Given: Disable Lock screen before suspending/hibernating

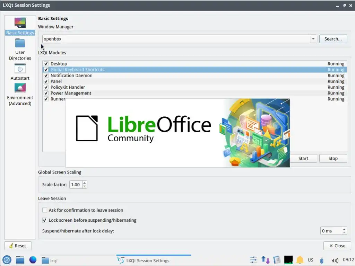Looking at the screenshot, I should pyautogui.click(x=45, y=220).
